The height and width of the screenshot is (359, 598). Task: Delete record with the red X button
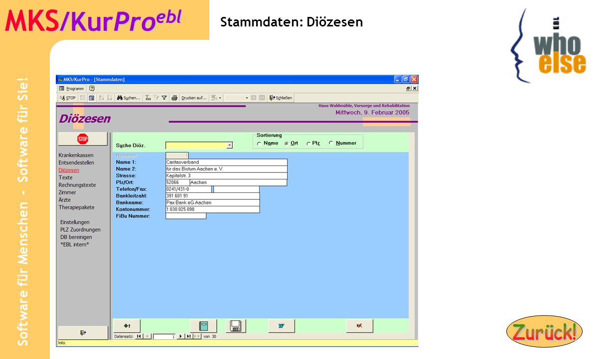(359, 326)
